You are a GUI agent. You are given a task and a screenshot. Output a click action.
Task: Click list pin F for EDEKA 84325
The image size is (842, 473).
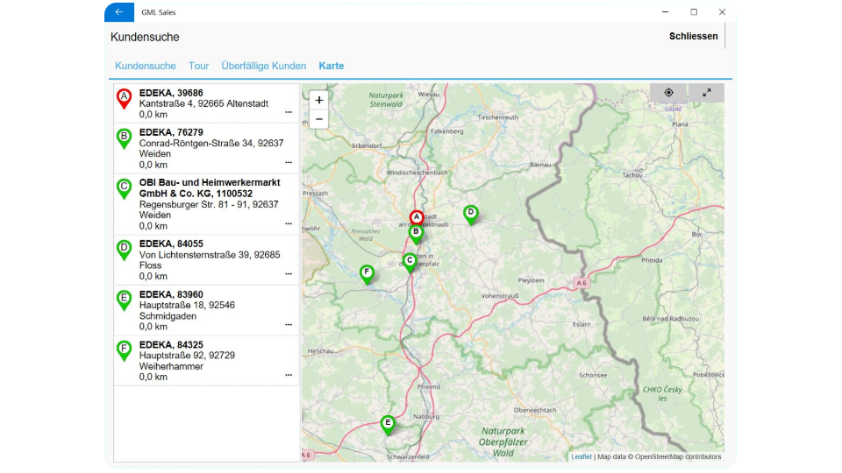pos(124,351)
